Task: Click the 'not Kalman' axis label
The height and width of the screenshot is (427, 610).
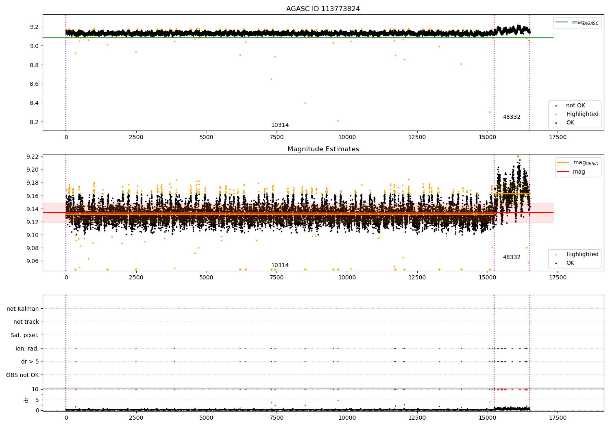Action: pos(23,309)
